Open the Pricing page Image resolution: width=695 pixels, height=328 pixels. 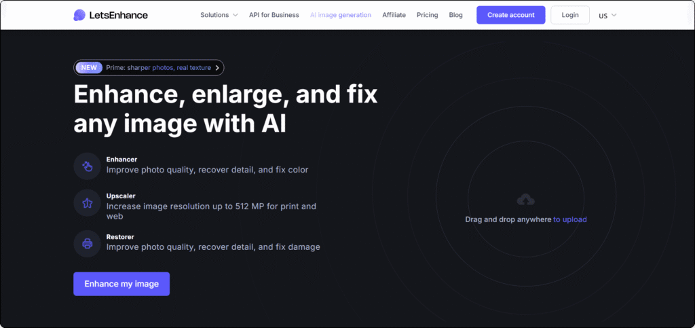428,15
